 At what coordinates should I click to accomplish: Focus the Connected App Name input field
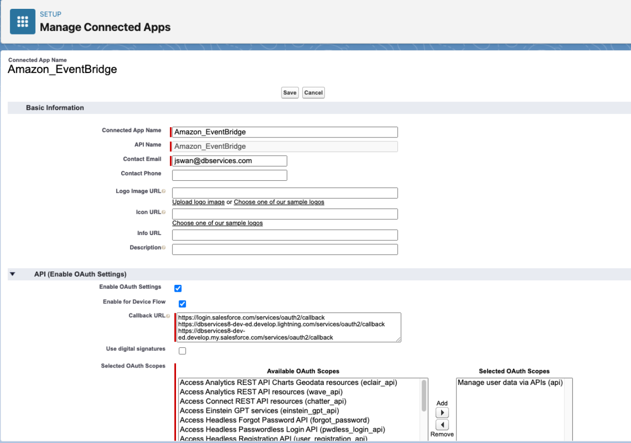pos(285,132)
